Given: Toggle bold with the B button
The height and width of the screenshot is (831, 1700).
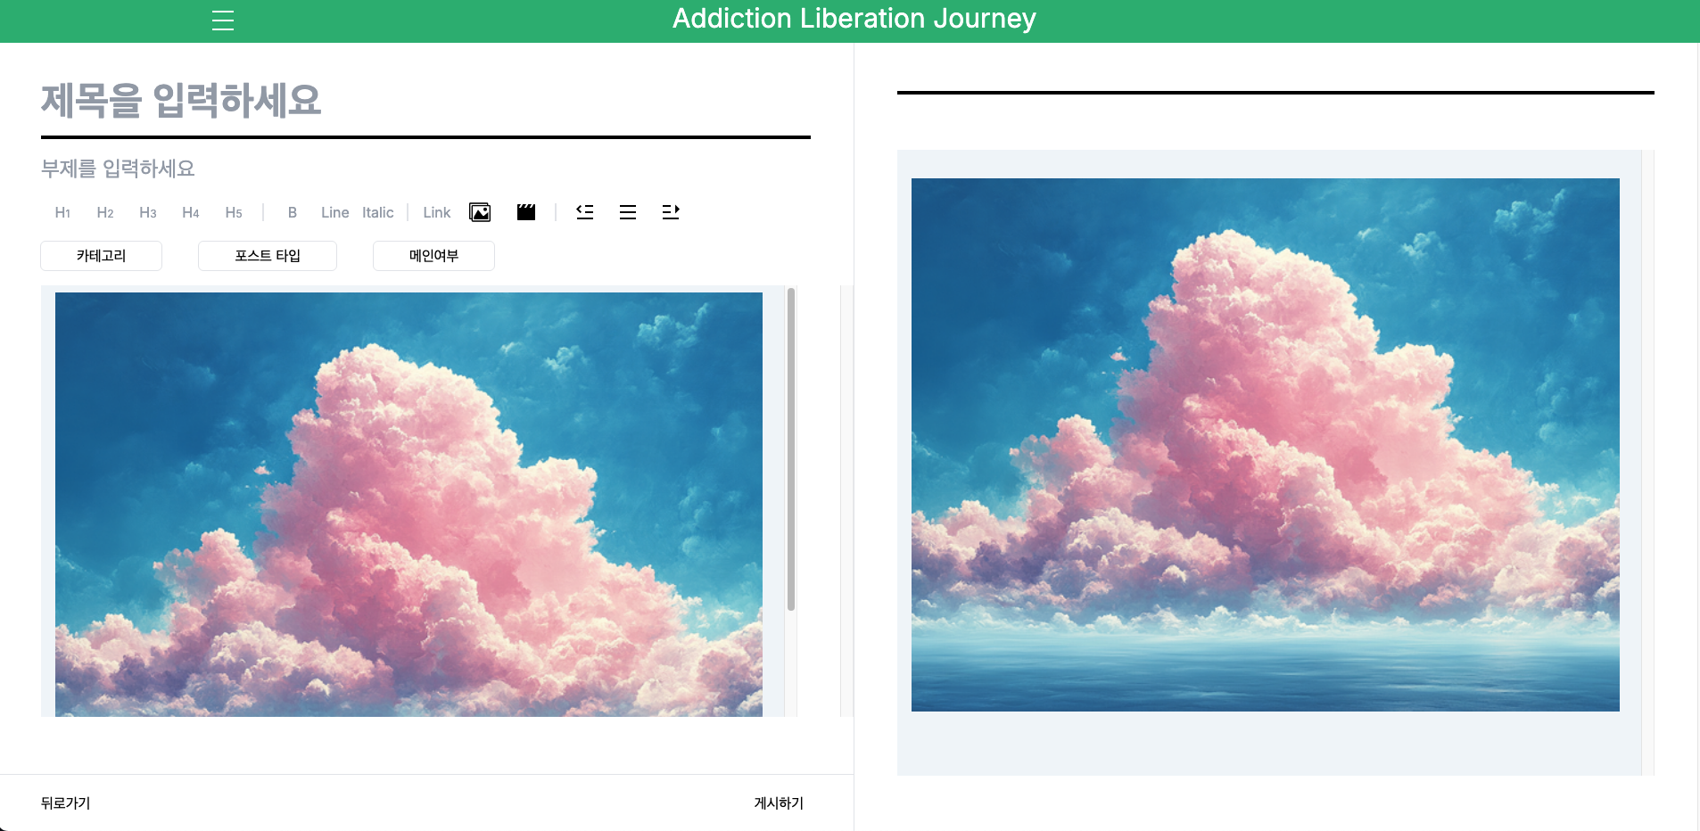Looking at the screenshot, I should [293, 212].
